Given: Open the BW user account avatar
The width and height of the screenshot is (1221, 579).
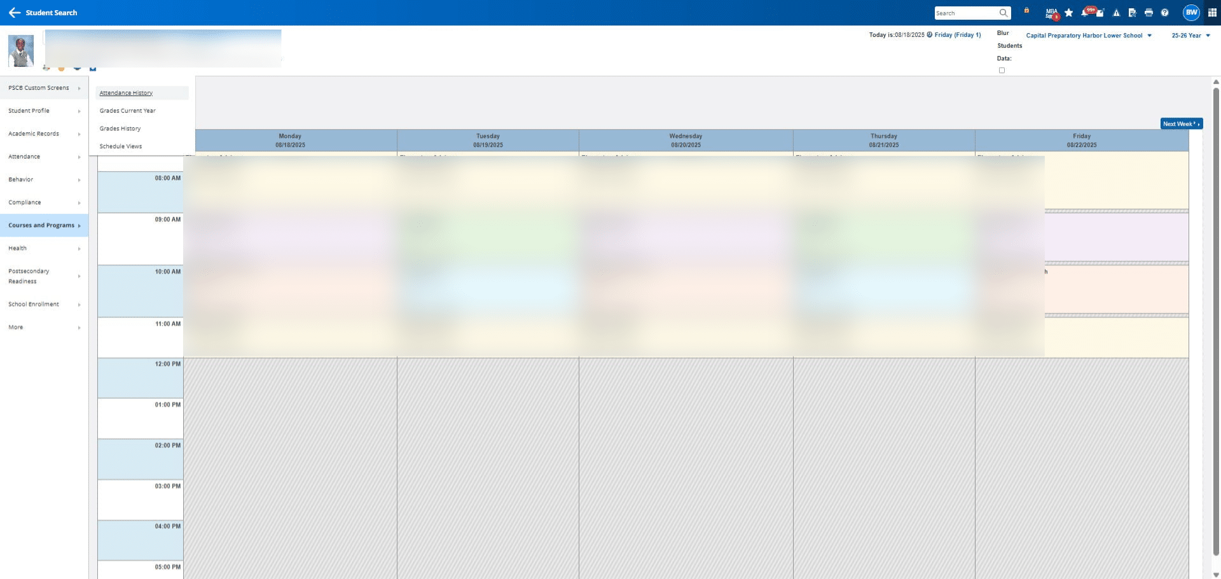Looking at the screenshot, I should 1191,13.
